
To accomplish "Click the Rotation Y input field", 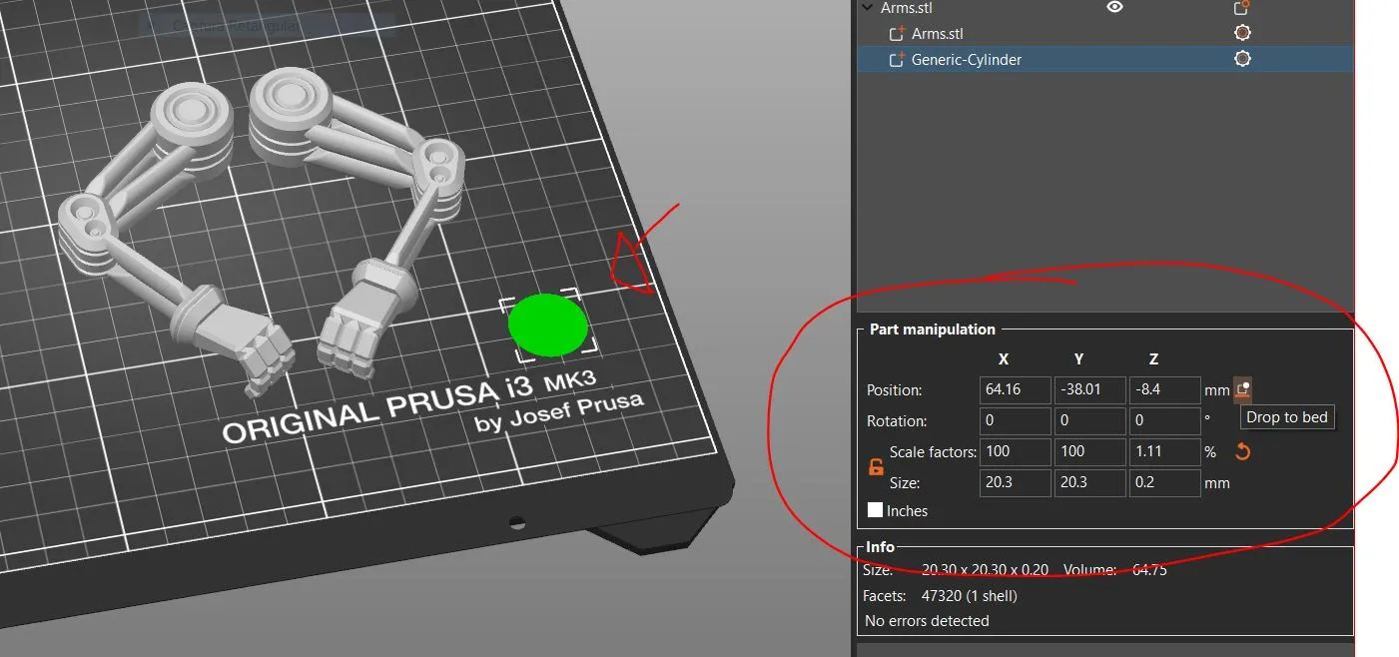I will [x=1089, y=420].
